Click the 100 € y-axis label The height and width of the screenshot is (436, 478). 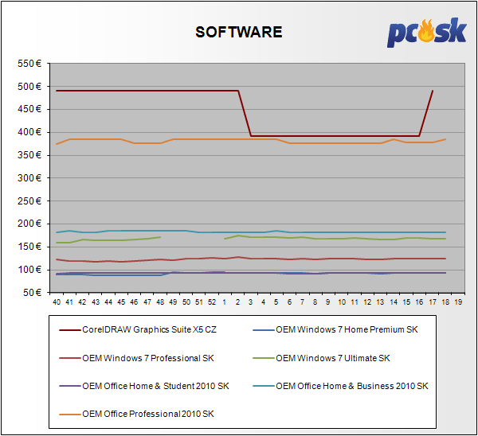click(x=29, y=270)
